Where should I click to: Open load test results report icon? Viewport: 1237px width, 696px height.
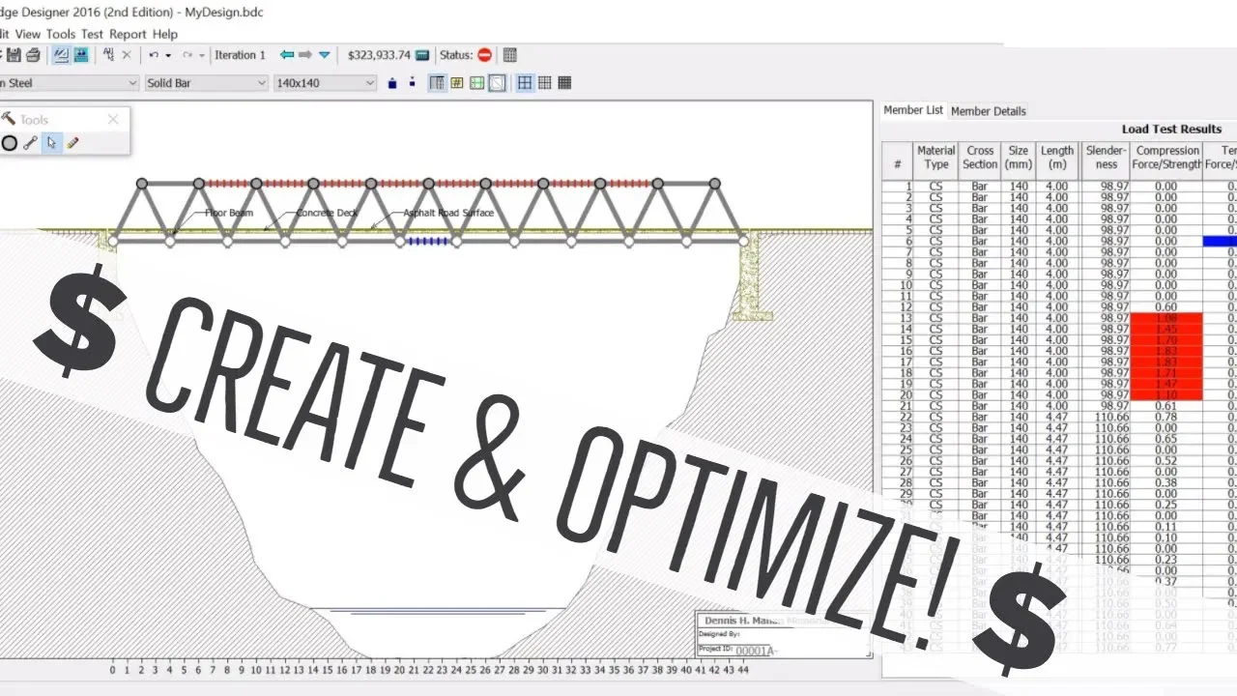[x=510, y=55]
